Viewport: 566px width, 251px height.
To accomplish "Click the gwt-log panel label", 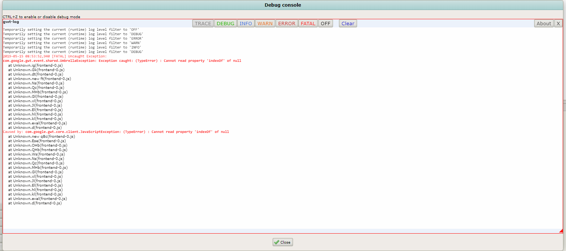I will pyautogui.click(x=11, y=22).
